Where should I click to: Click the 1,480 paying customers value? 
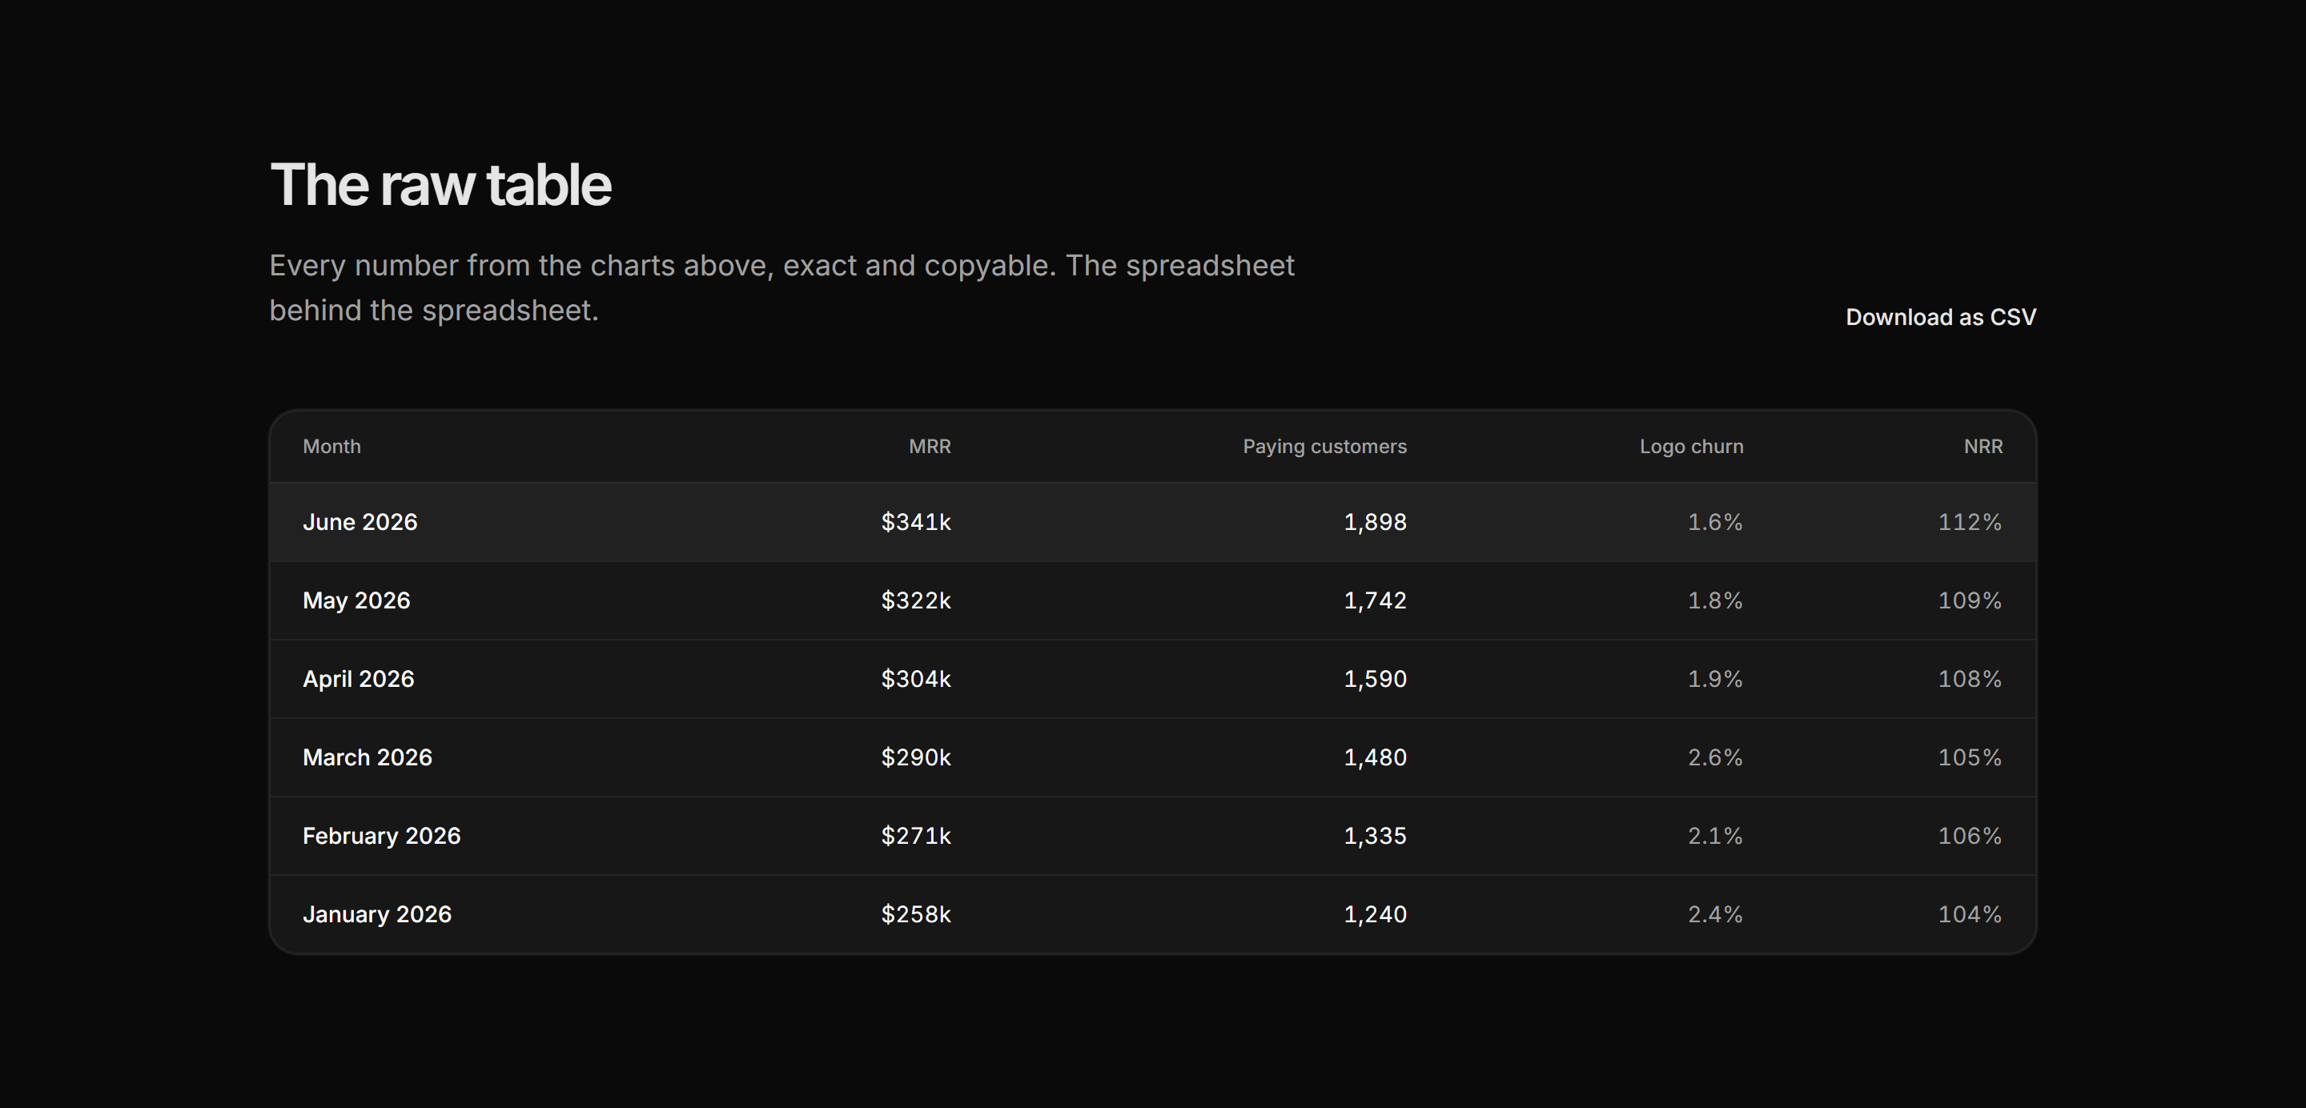[x=1375, y=757]
